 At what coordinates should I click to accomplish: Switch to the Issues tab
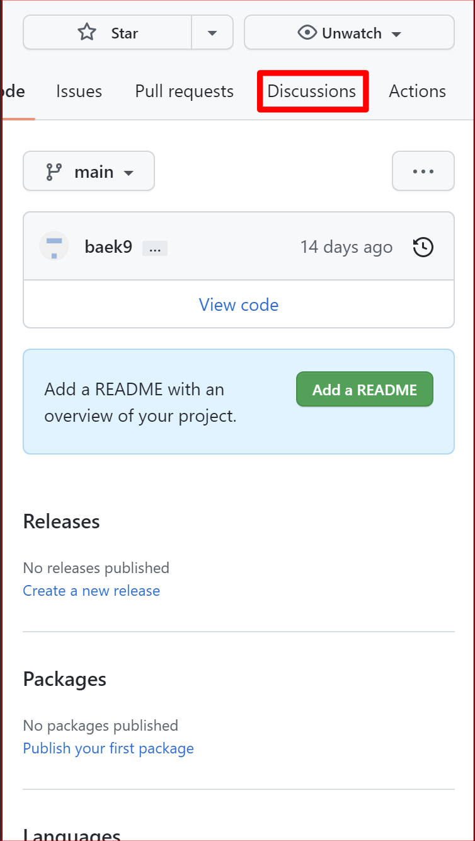pyautogui.click(x=79, y=91)
